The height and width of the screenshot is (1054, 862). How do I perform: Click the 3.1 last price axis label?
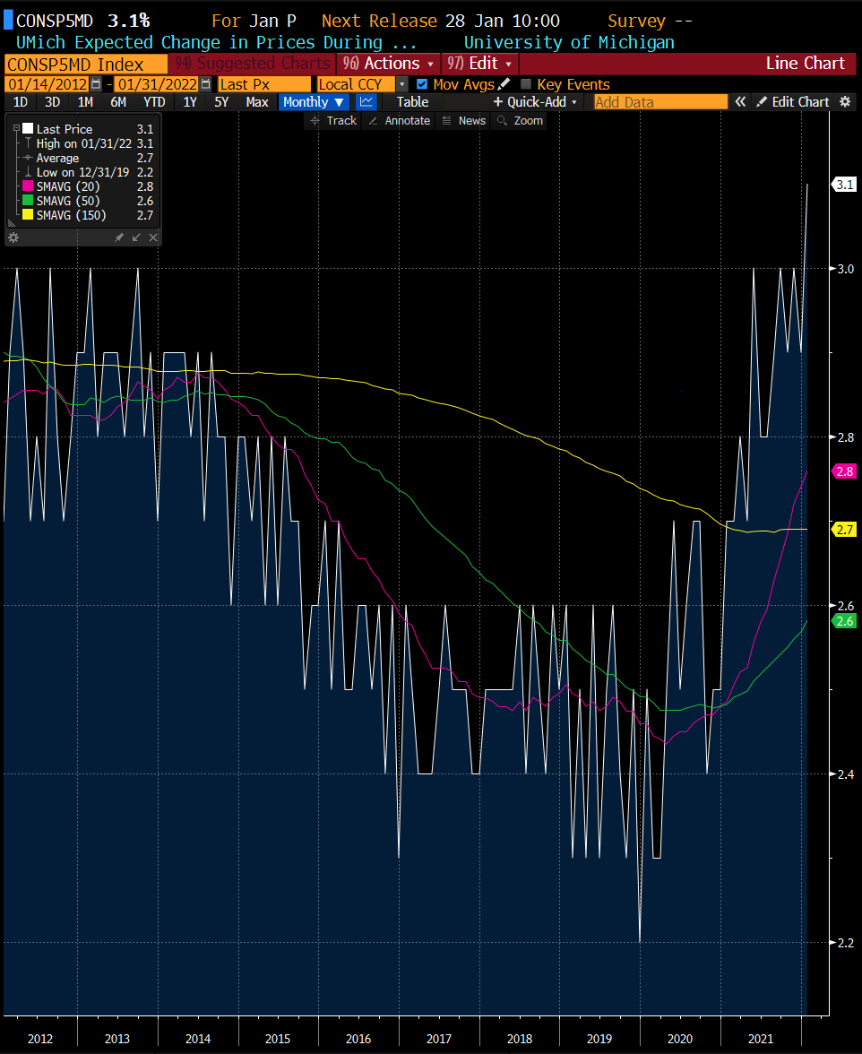[845, 185]
